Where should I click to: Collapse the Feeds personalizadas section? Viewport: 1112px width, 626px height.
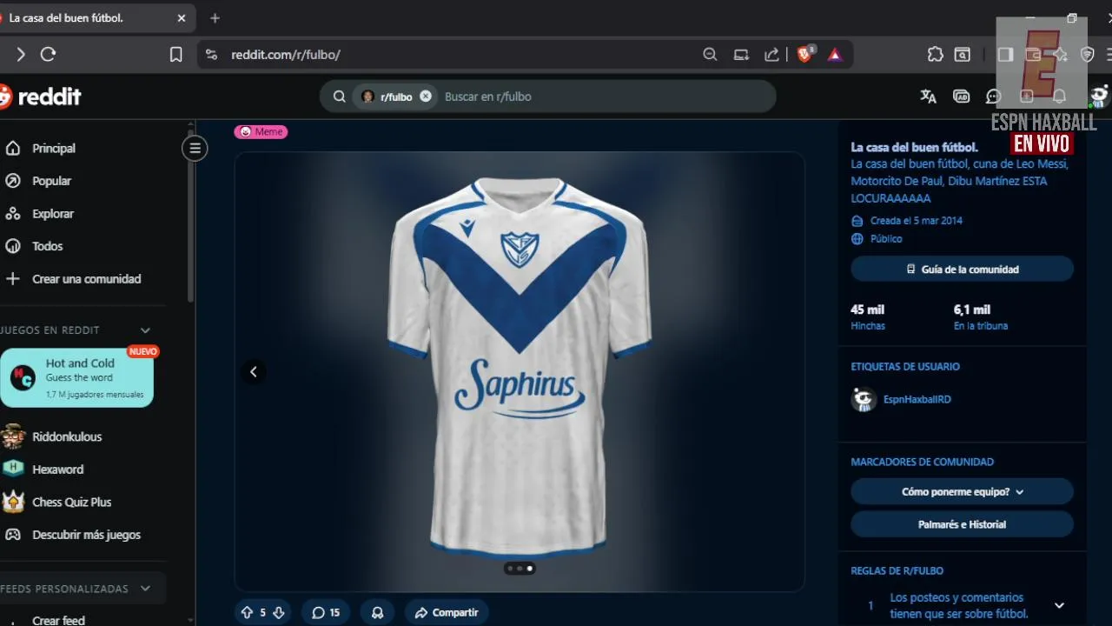(x=145, y=589)
